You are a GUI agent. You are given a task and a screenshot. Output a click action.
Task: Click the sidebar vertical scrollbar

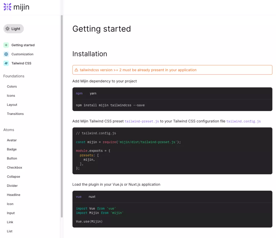pyautogui.click(x=62, y=116)
